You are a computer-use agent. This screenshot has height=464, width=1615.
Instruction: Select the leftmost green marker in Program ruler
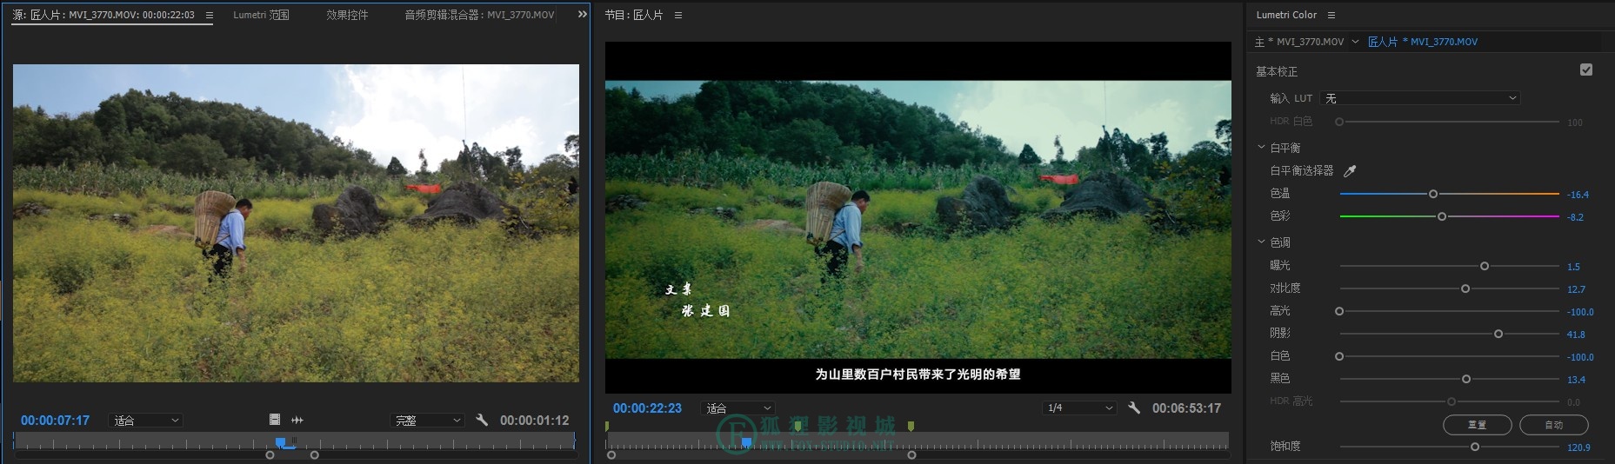tap(607, 426)
